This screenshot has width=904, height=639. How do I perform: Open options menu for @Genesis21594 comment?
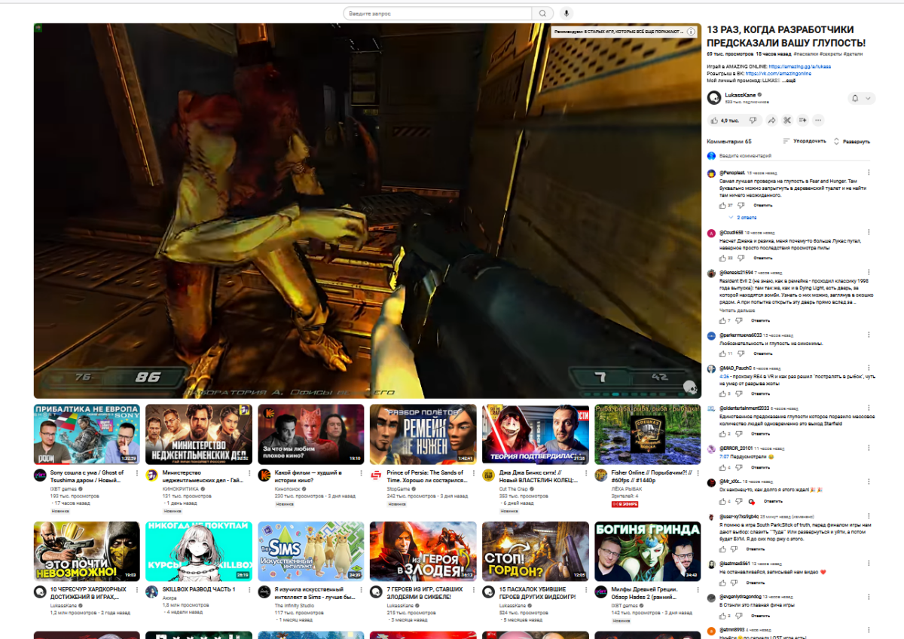pyautogui.click(x=869, y=273)
